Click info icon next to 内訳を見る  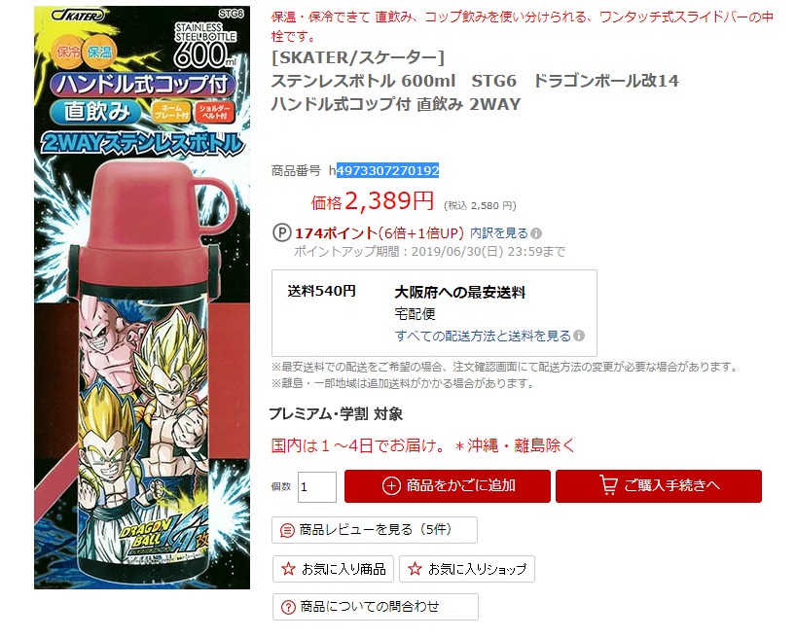(x=536, y=233)
